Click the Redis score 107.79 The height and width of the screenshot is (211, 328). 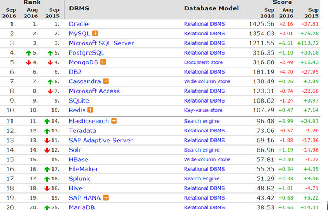pyautogui.click(x=263, y=110)
